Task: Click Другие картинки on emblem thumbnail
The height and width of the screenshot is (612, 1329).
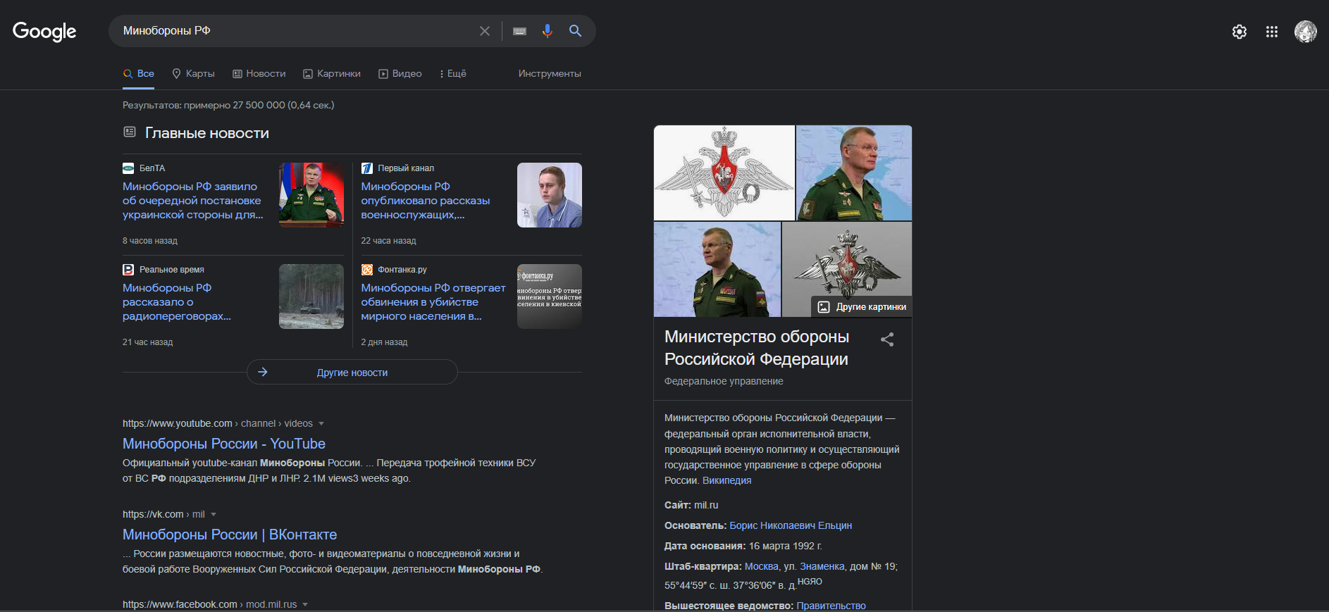Action: click(862, 307)
